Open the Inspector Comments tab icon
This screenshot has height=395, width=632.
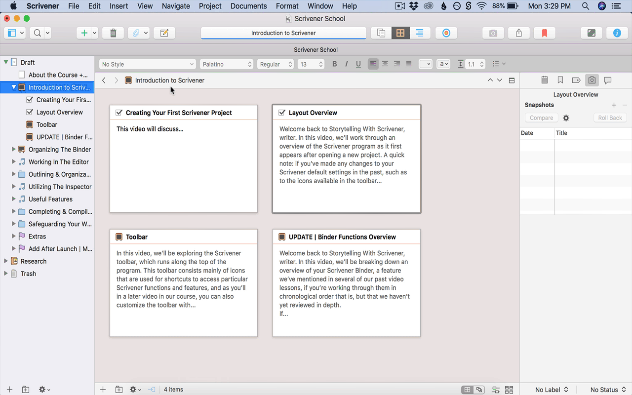[608, 80]
